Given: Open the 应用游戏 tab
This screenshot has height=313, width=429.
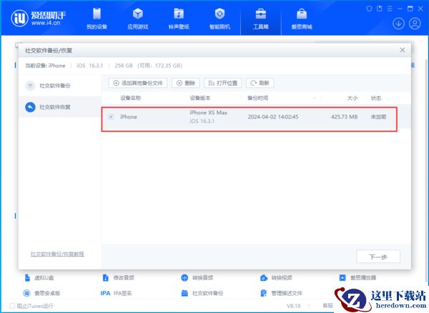Looking at the screenshot, I should (x=138, y=19).
